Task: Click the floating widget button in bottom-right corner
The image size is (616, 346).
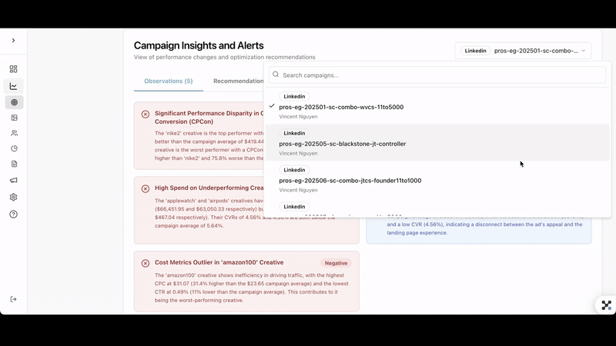Action: coord(606,305)
